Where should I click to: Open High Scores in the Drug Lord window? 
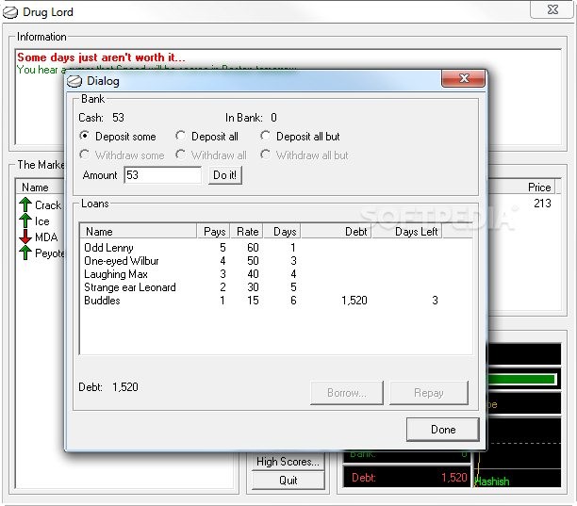coord(288,462)
